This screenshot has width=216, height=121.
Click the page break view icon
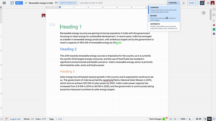(175, 119)
